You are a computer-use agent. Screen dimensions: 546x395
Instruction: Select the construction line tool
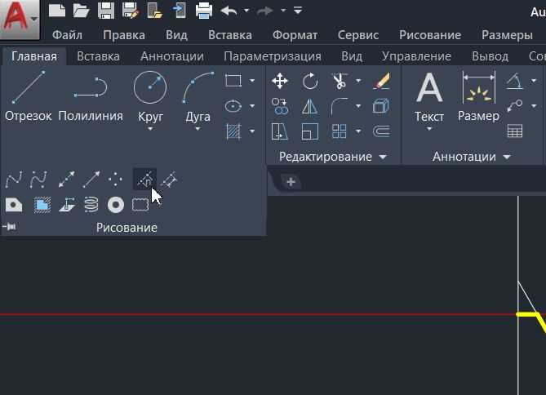tap(66, 180)
